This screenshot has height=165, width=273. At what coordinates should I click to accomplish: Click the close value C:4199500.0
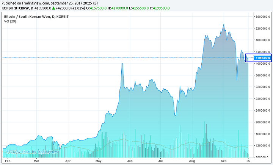click(160, 8)
